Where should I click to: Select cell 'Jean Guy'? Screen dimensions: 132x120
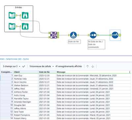pos(26,75)
